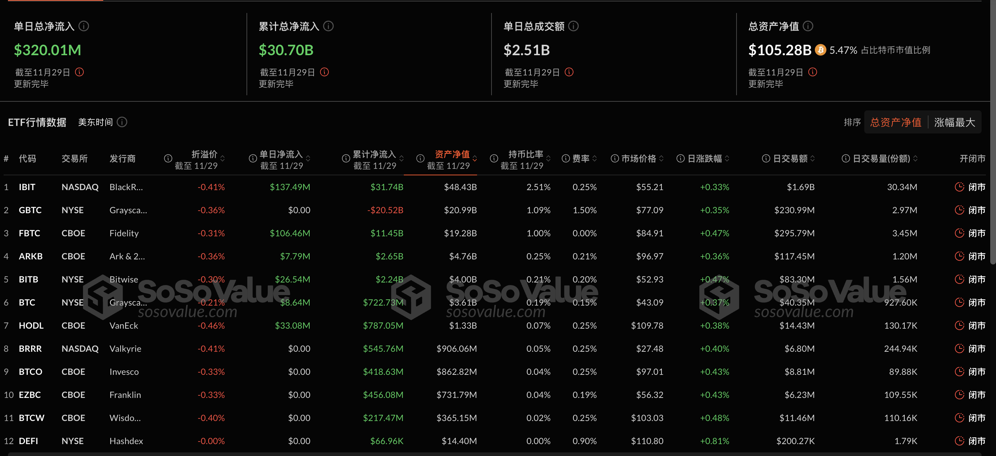Click info icon before 日交易量(份额) column
Viewport: 996px width, 456px height.
(x=846, y=158)
